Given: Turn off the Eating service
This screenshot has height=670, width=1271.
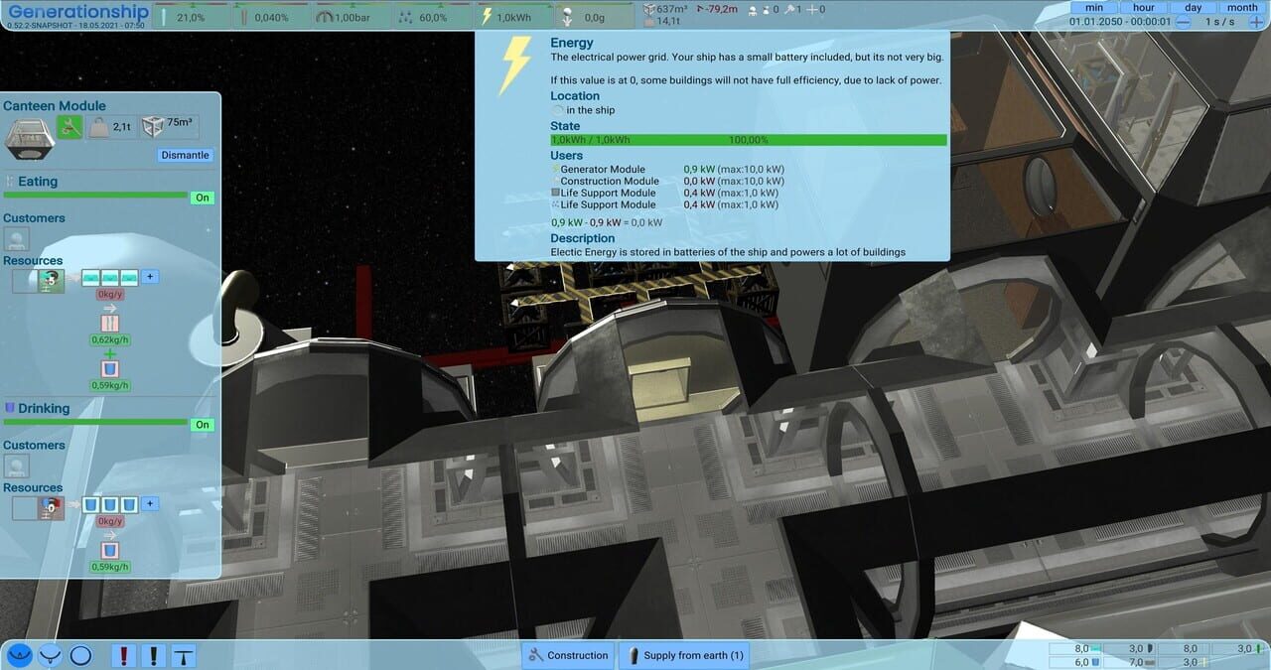Looking at the screenshot, I should click(x=202, y=198).
